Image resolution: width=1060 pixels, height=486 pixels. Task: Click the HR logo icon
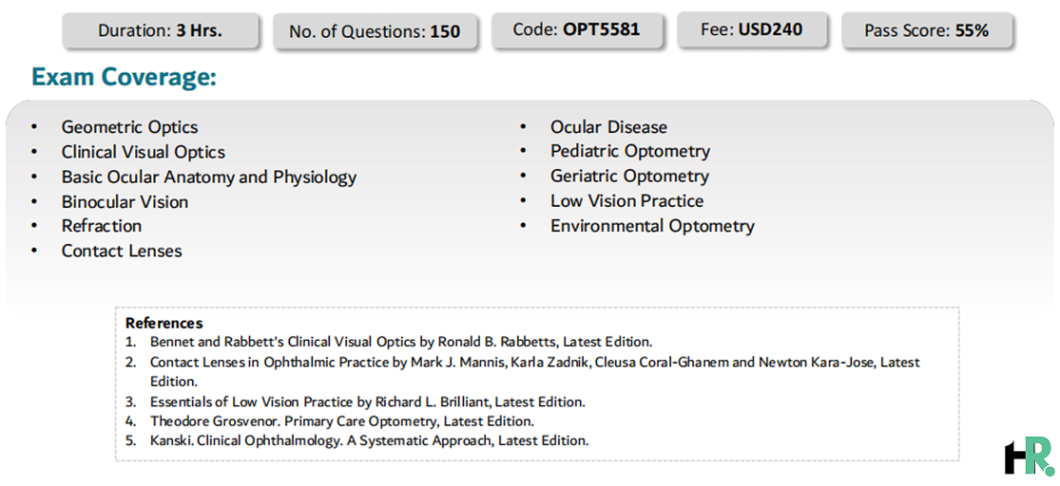coord(1029,458)
